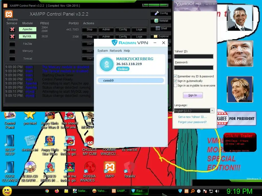This screenshot has height=196, width=262.
Task: Open Netstat from XAMPP panel
Action: coord(161,21)
